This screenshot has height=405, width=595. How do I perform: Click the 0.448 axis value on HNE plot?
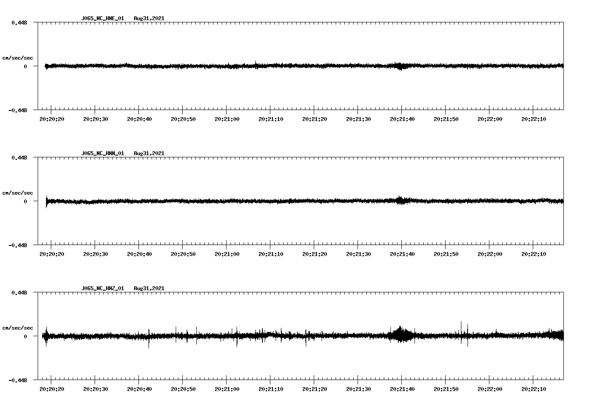click(19, 22)
